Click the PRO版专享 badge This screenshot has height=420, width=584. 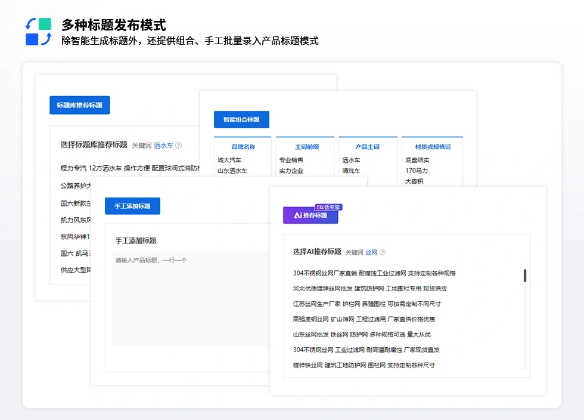(328, 207)
